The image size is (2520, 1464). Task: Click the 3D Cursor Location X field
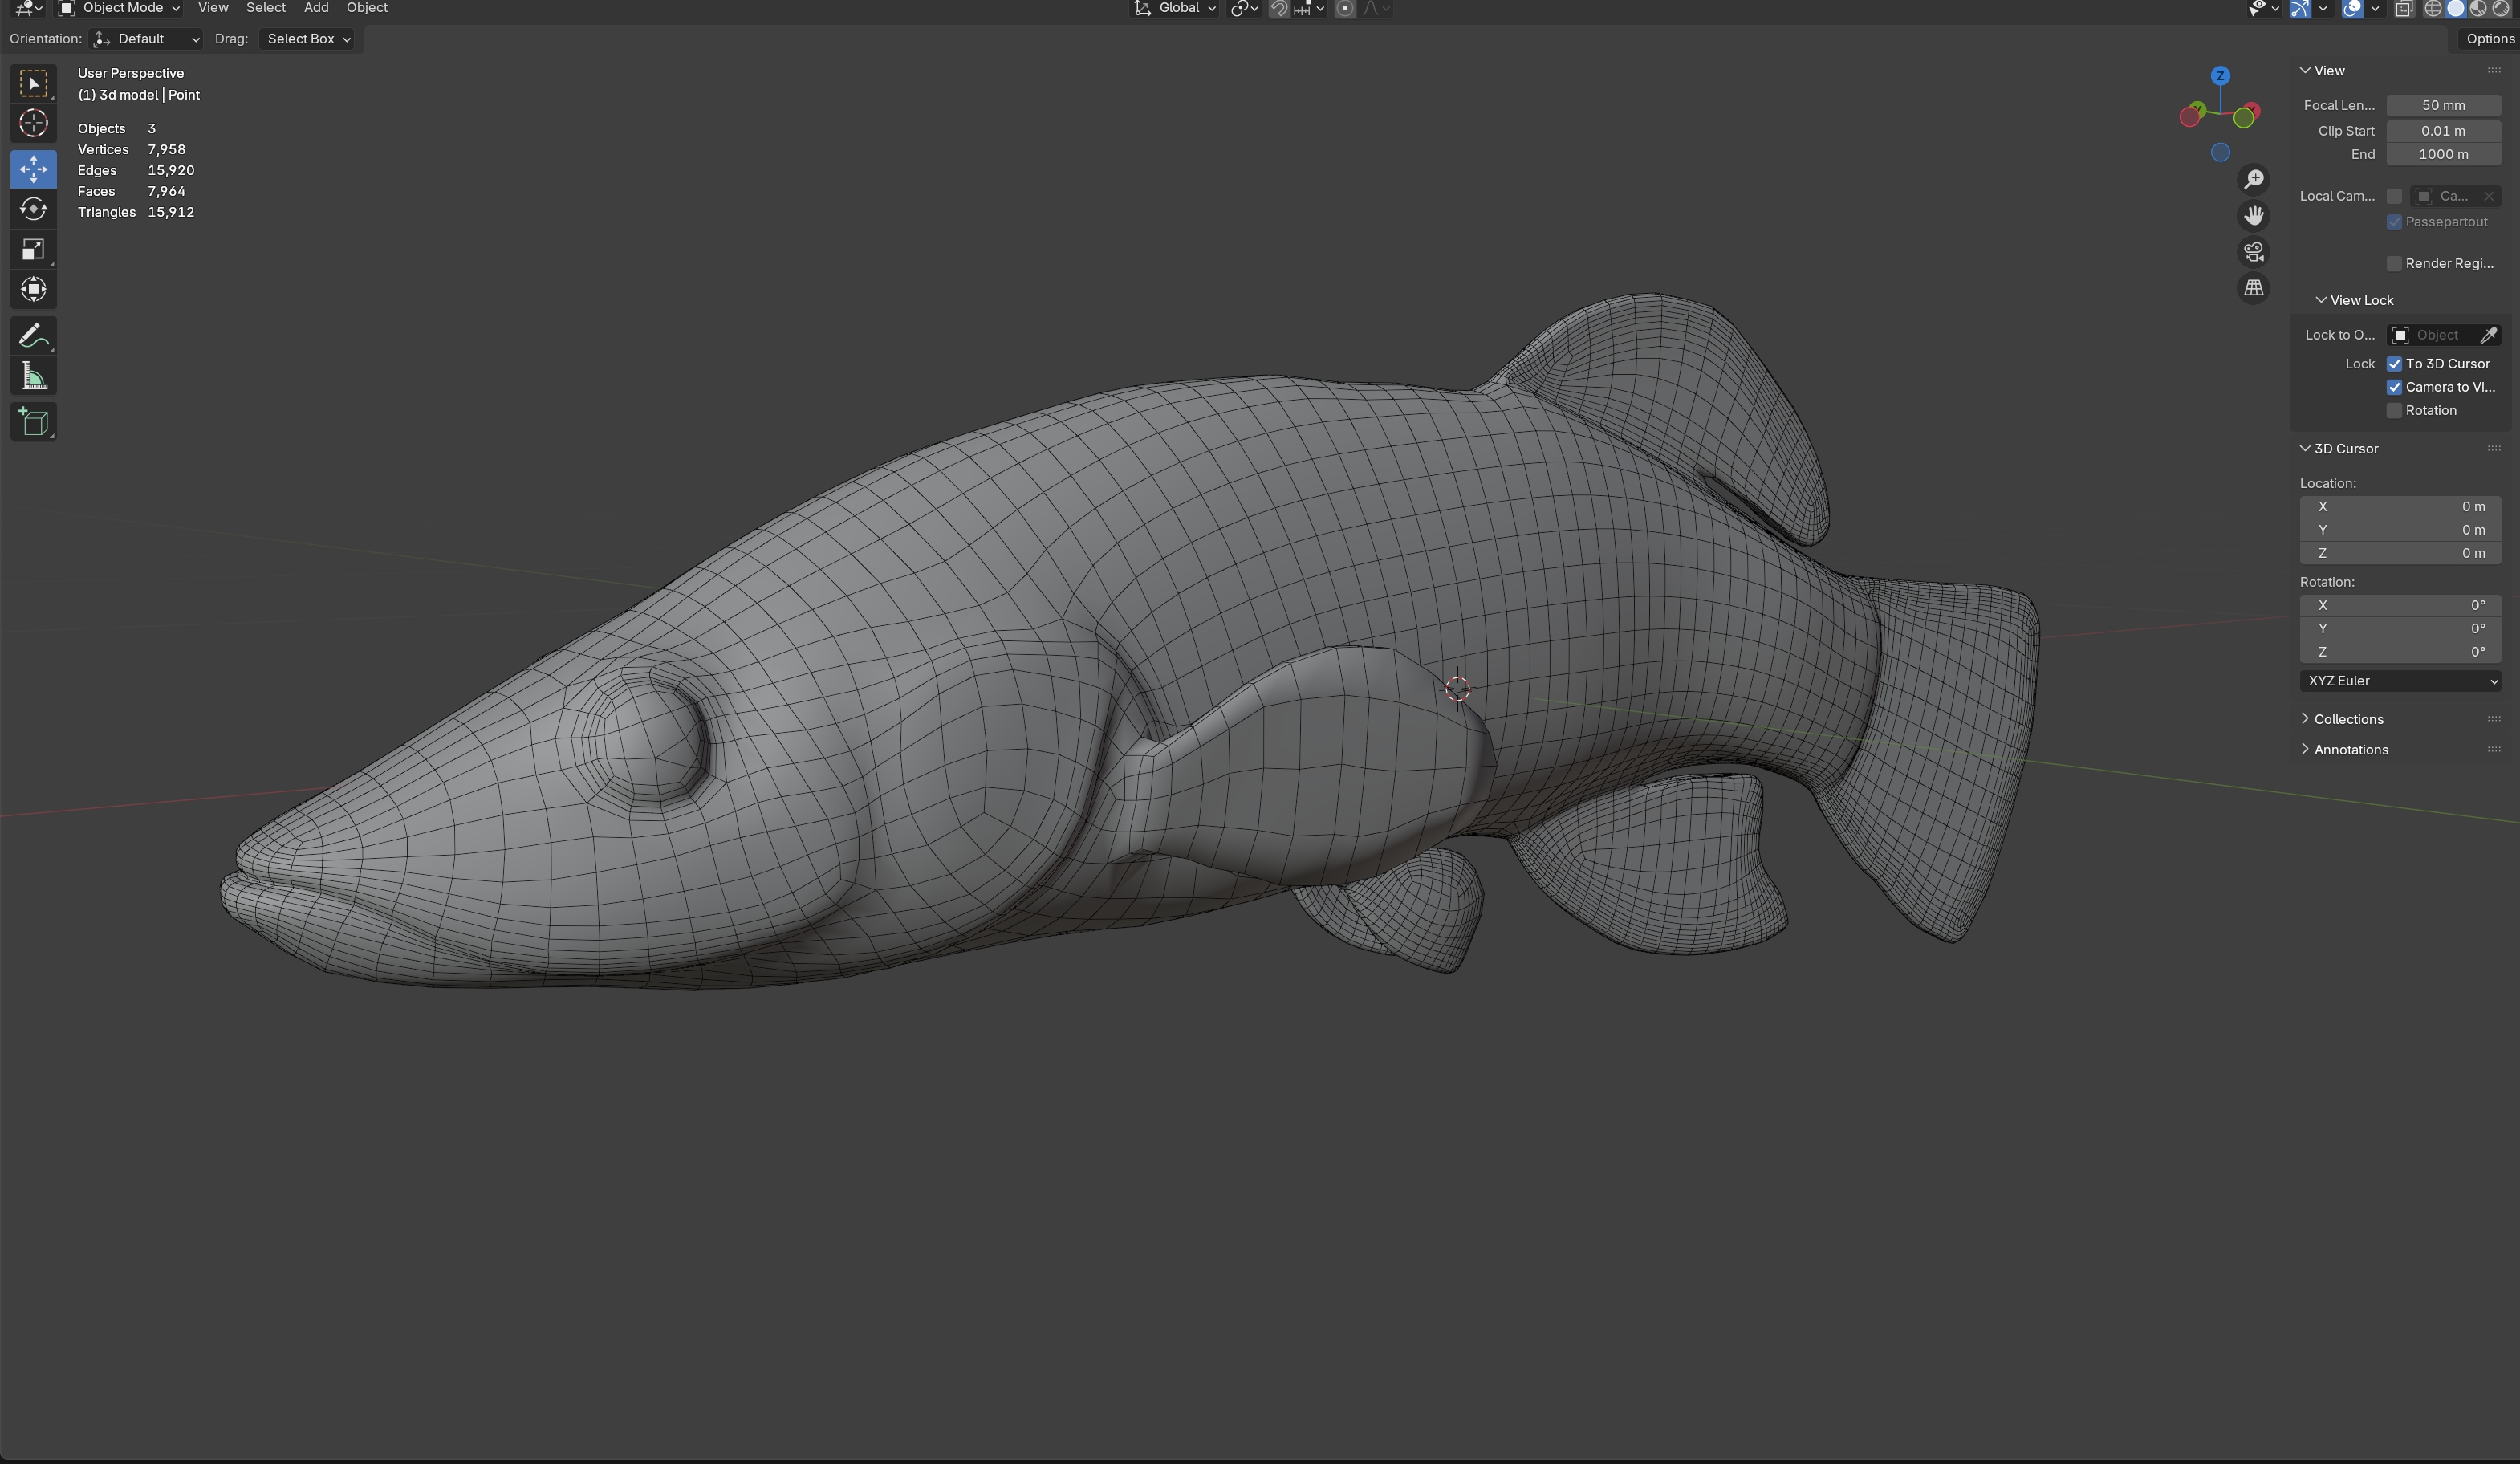pyautogui.click(x=2399, y=507)
